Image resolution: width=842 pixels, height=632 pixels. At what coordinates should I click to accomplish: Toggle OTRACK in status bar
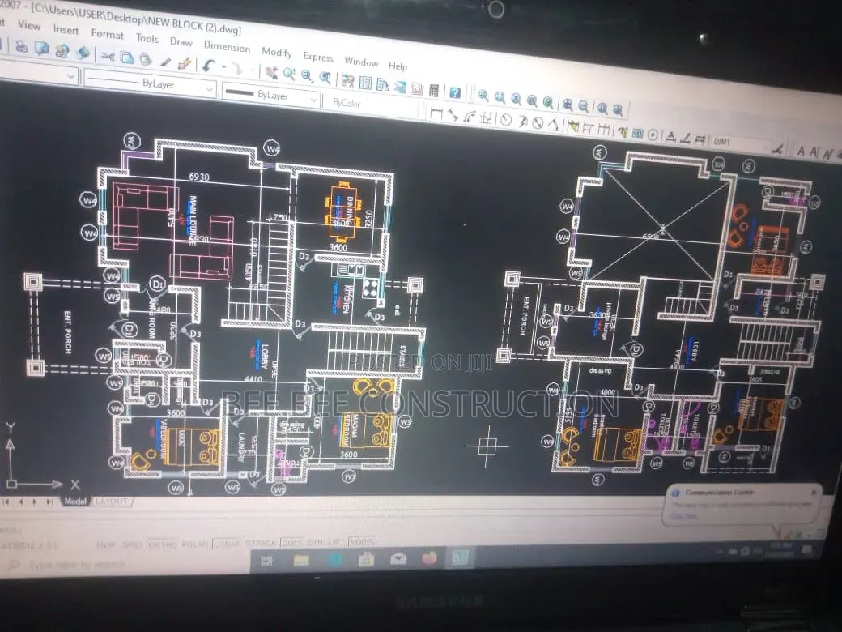point(260,543)
